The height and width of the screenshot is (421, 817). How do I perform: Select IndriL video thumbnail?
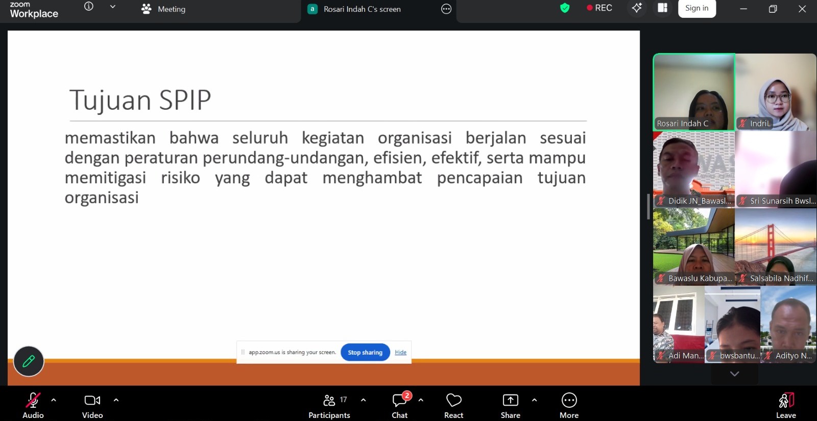pos(776,92)
